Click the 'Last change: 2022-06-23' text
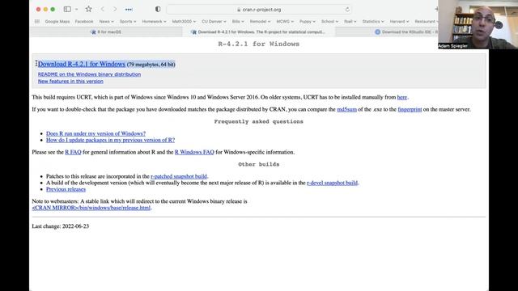This screenshot has height=291, width=518. [x=61, y=226]
